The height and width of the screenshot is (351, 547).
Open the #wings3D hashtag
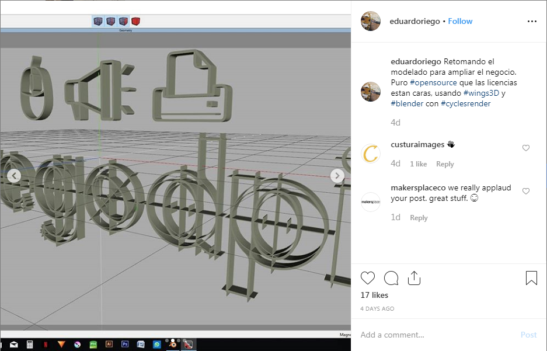point(481,93)
